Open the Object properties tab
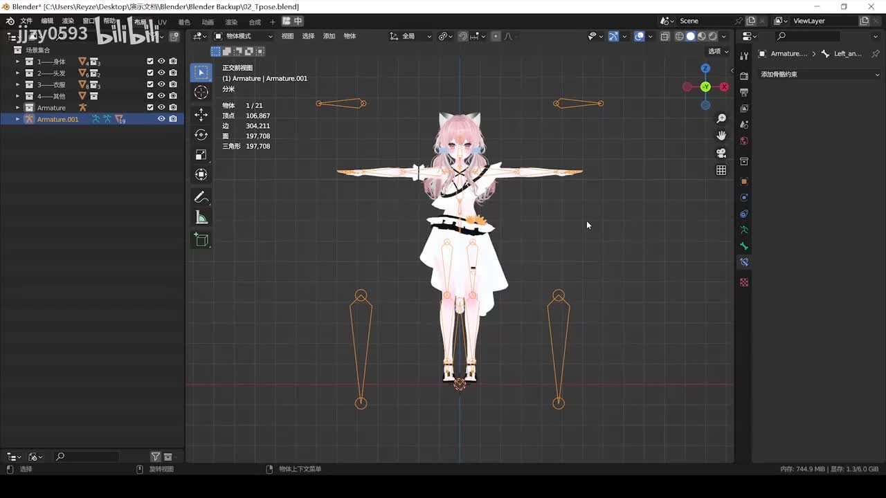This screenshot has height=498, width=886. (744, 181)
